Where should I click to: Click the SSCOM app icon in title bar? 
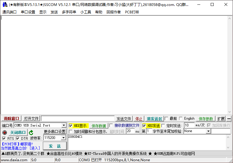[x=5, y=4]
